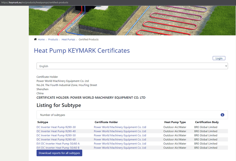Click BRE Global Limited in 50/60 A row

pos(206,144)
